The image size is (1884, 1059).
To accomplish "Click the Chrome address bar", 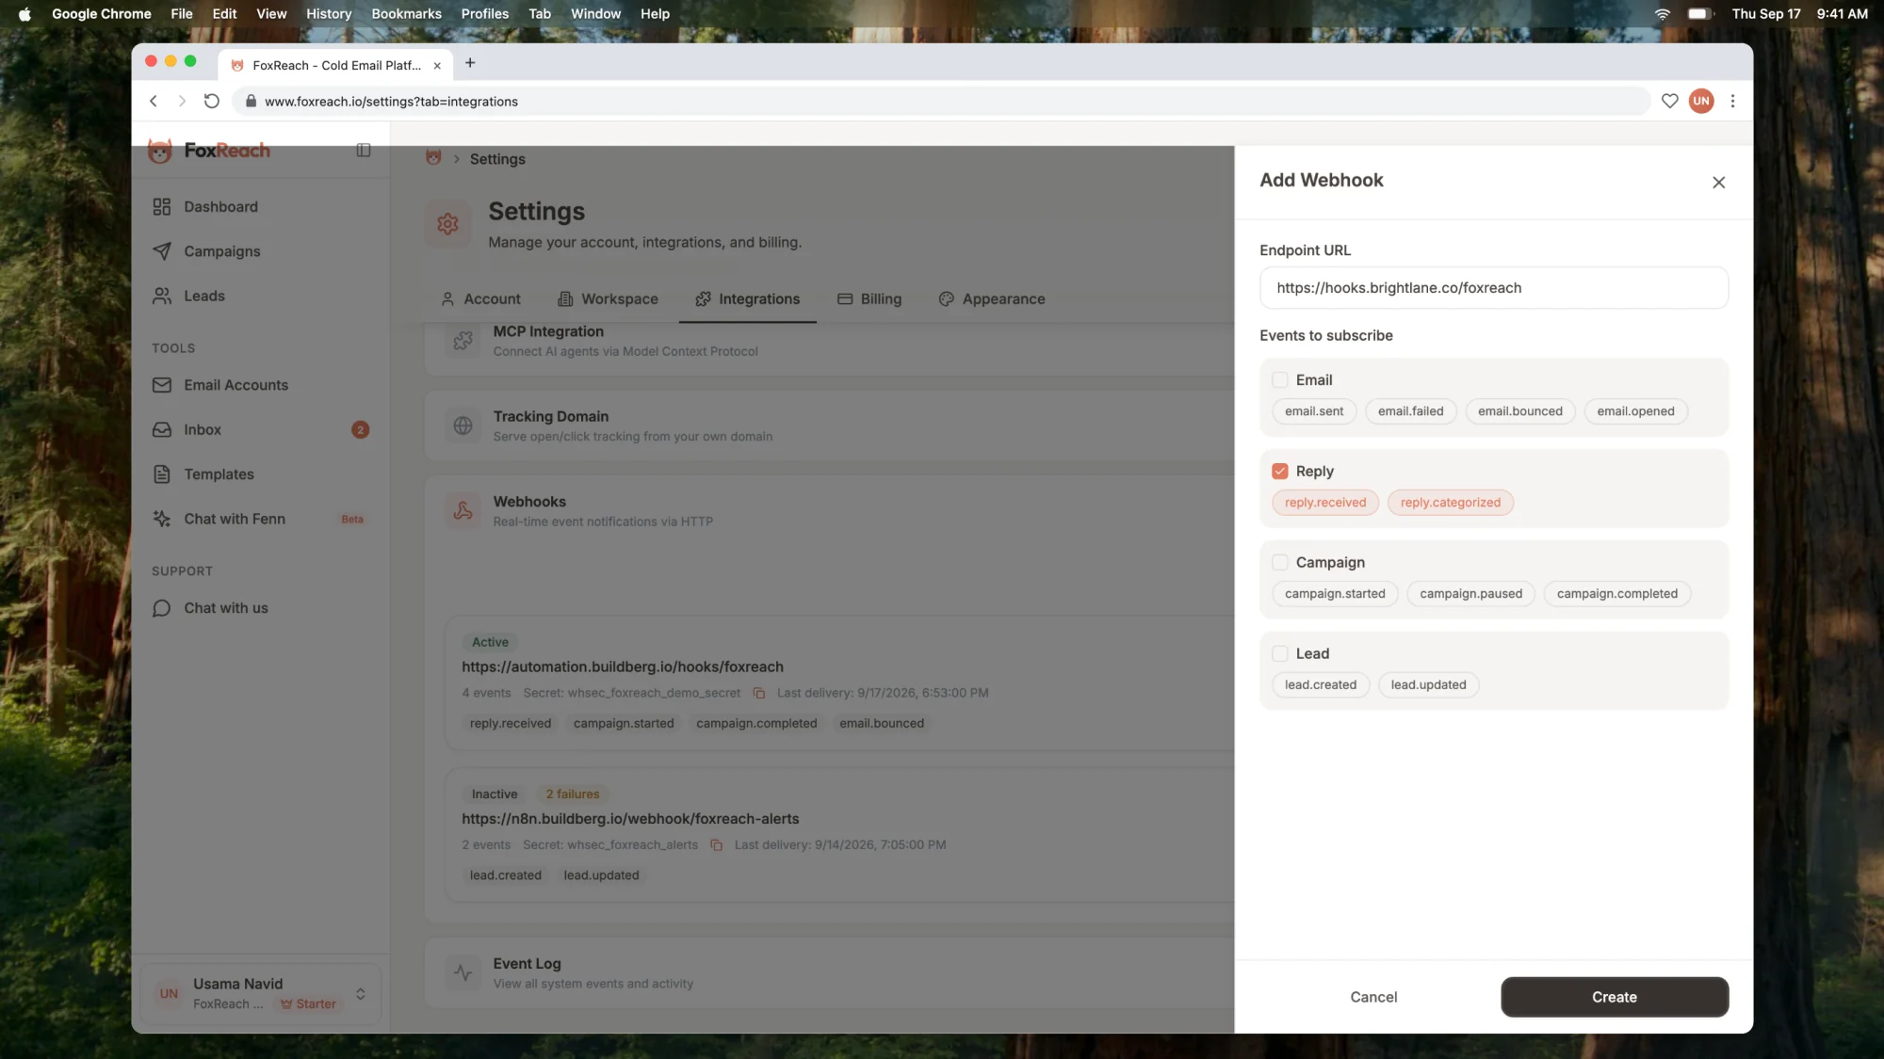I will pyautogui.click(x=942, y=102).
